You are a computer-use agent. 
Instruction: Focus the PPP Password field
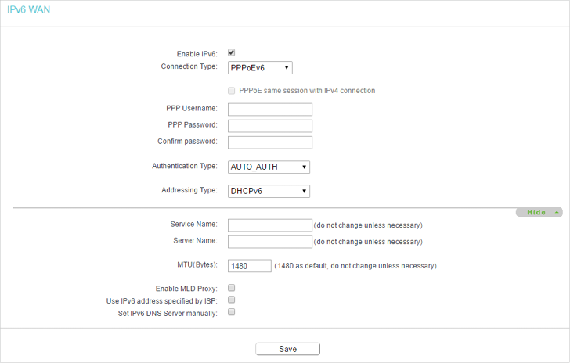[x=269, y=126]
